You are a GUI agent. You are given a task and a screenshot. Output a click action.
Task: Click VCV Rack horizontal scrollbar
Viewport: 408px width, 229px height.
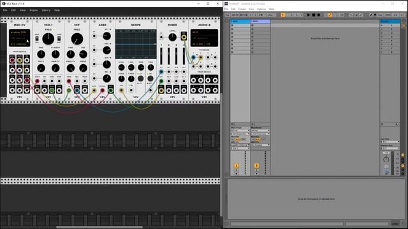99,227
